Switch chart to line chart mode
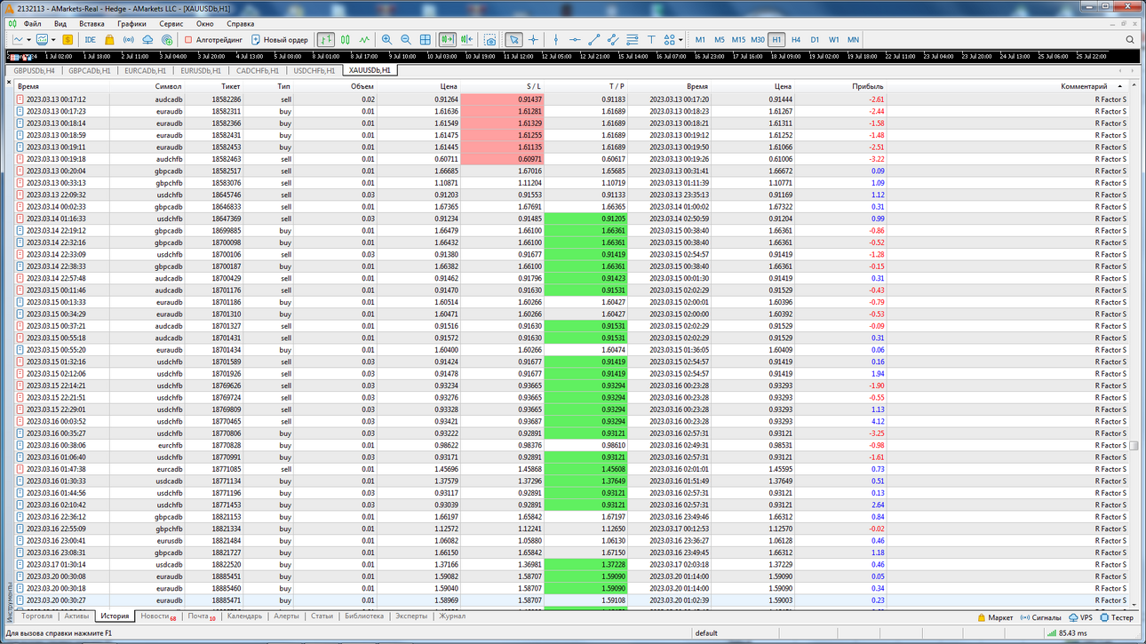1146x644 pixels. (364, 40)
